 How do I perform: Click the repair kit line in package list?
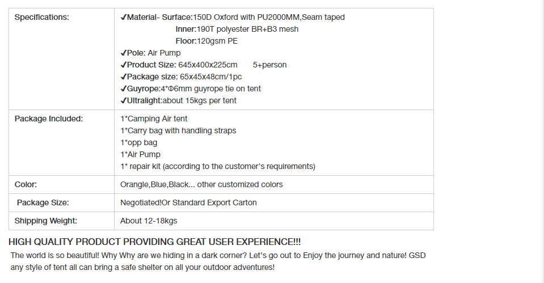coord(218,167)
